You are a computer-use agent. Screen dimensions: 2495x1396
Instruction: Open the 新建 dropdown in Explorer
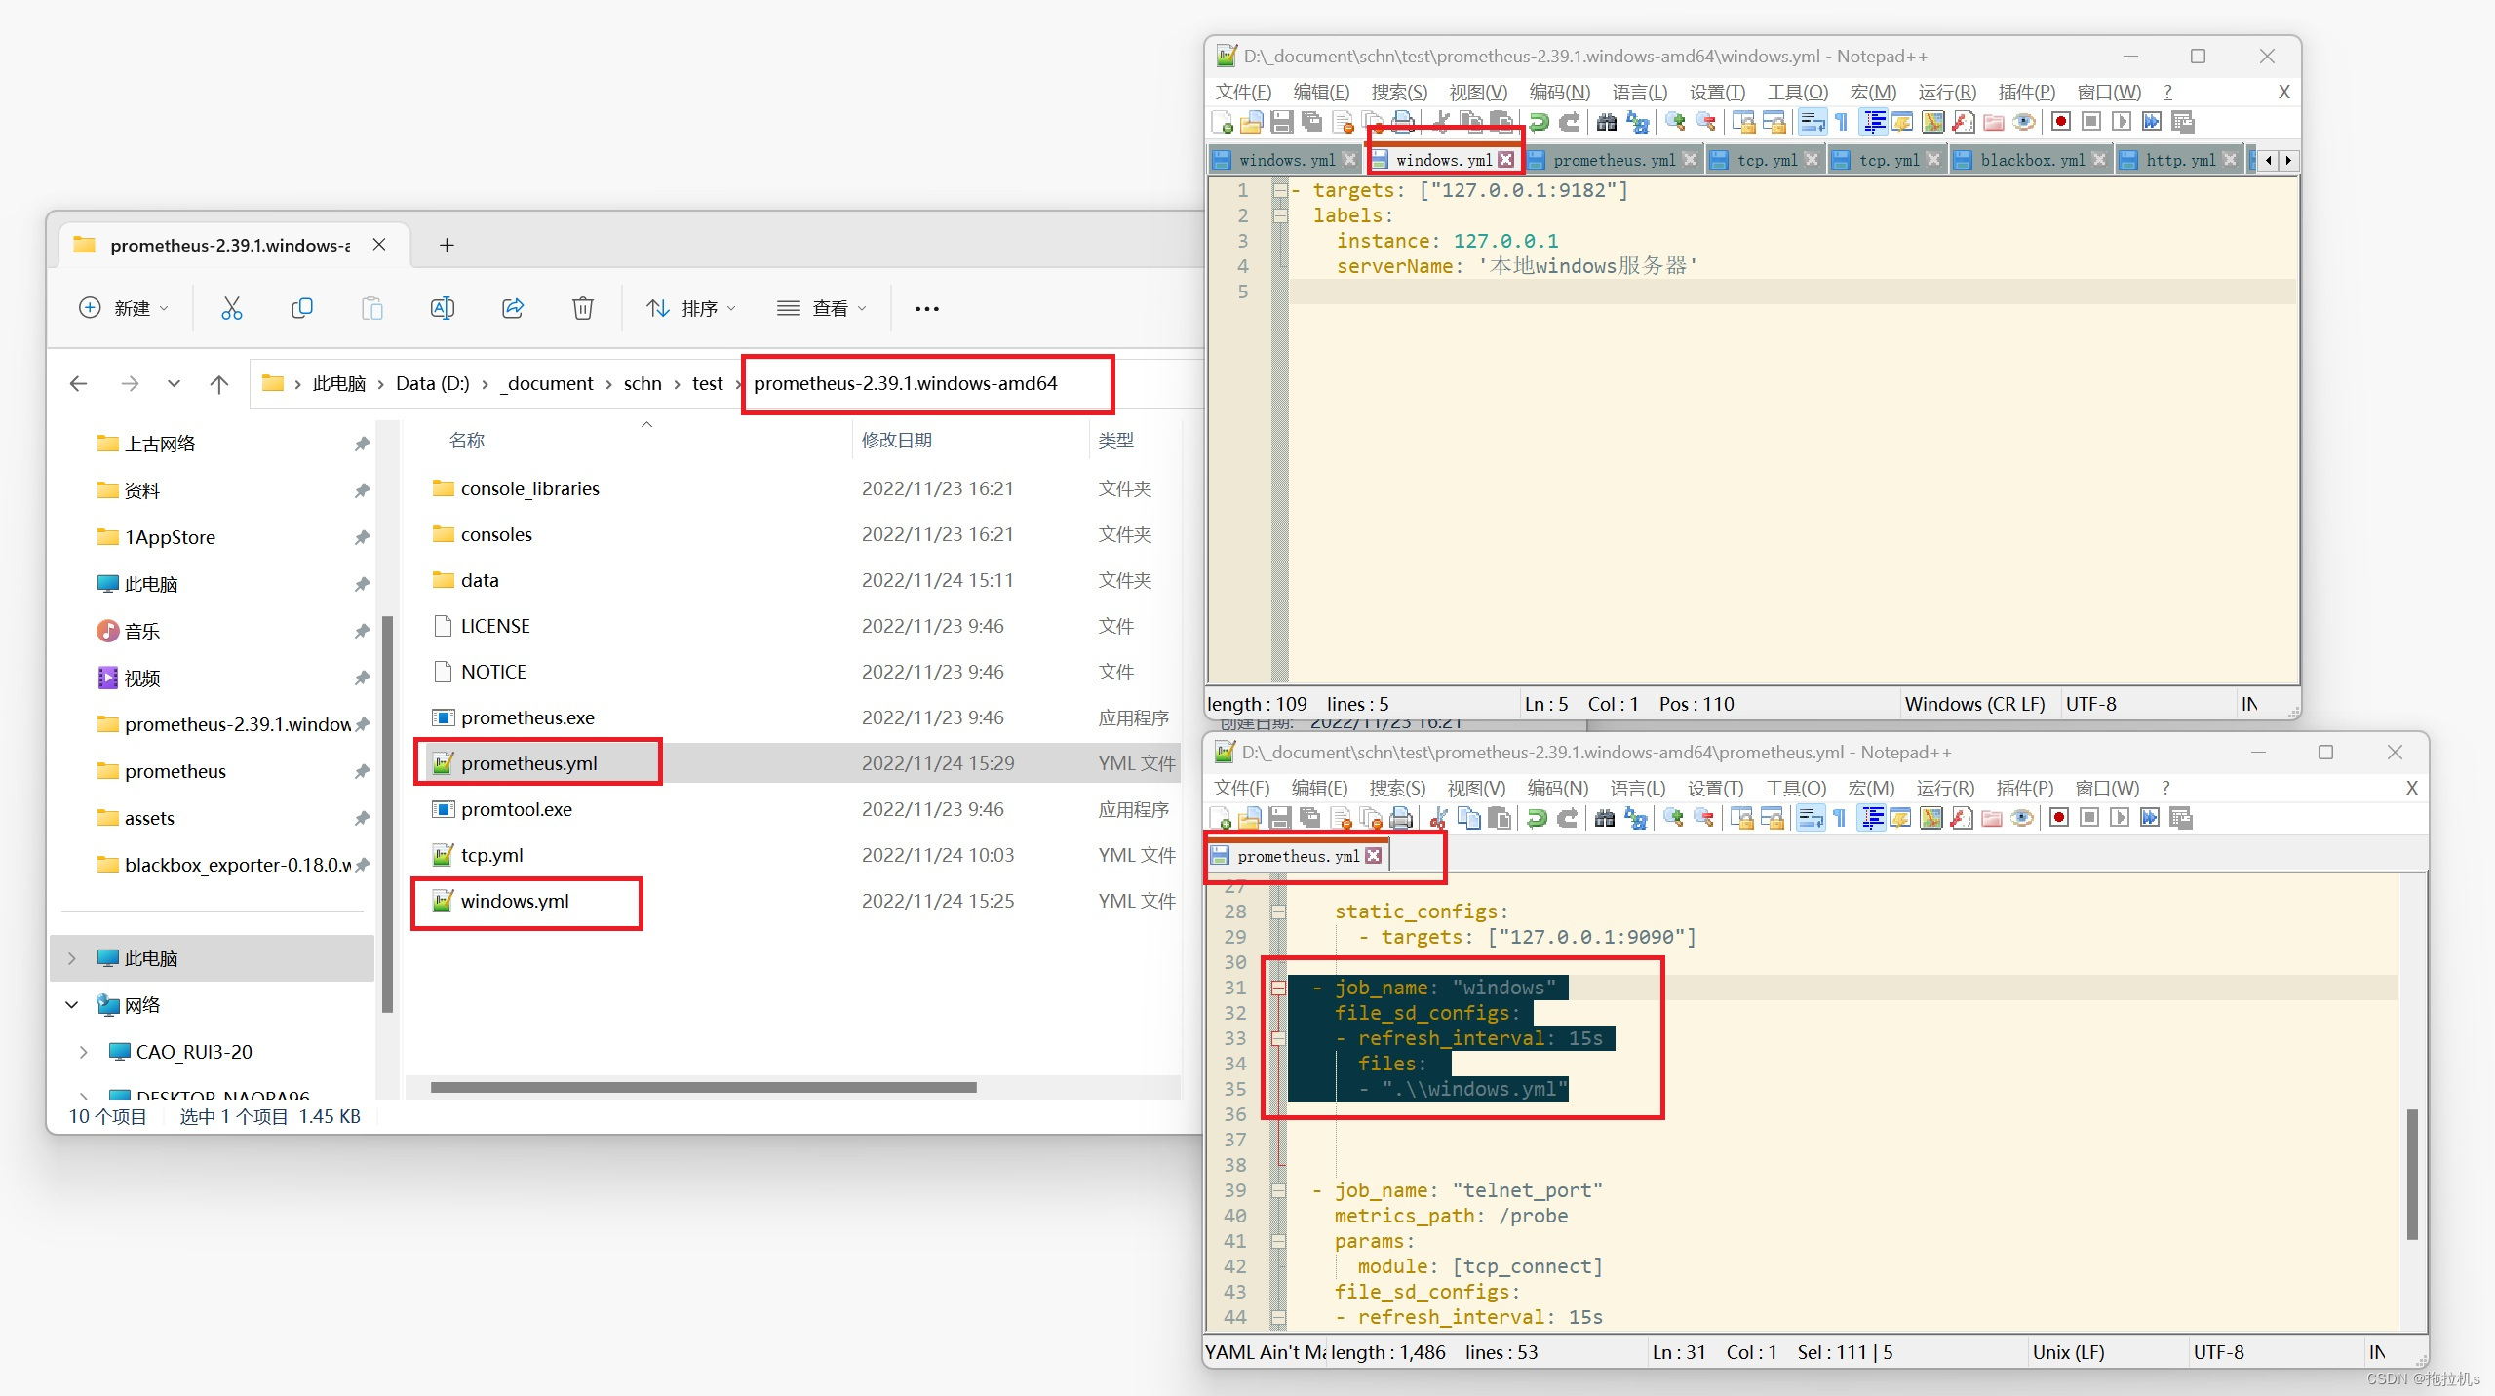tap(123, 308)
